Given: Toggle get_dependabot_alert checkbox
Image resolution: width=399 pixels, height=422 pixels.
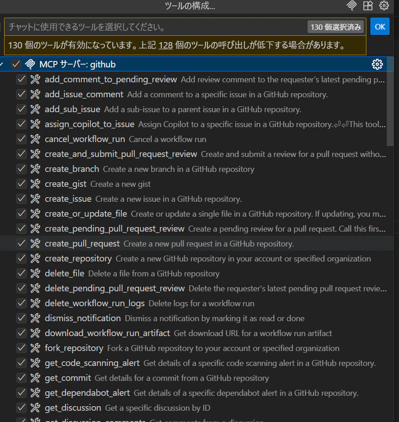Looking at the screenshot, I should [x=21, y=393].
